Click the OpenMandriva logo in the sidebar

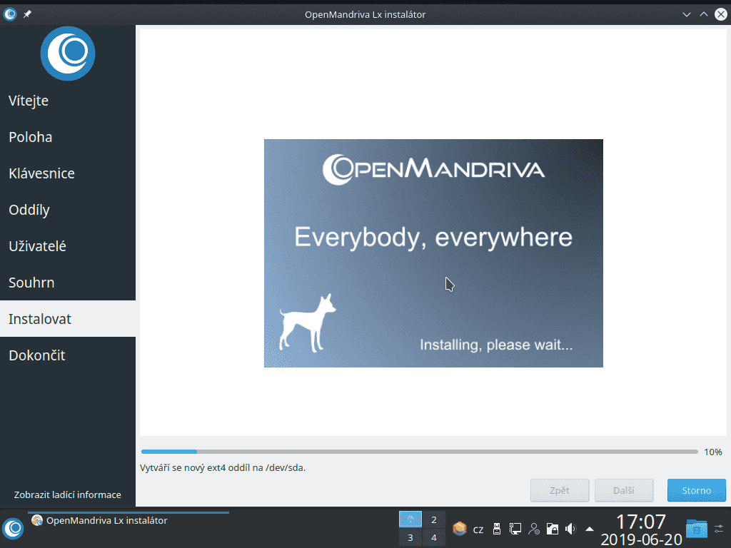(67, 53)
